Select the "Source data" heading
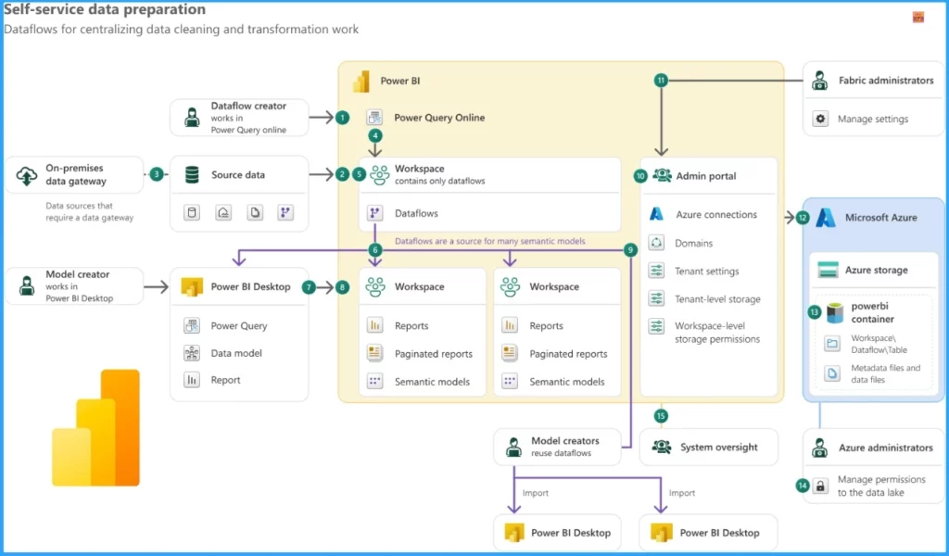This screenshot has height=556, width=949. tap(238, 175)
